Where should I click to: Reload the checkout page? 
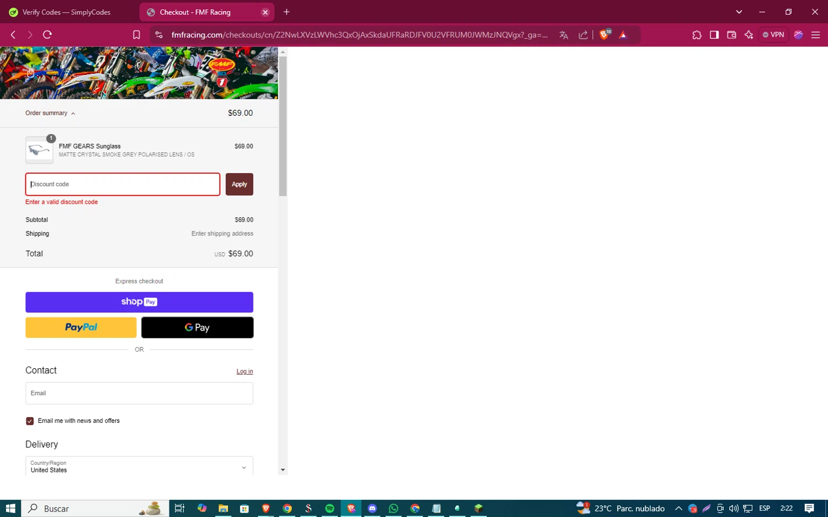coord(47,35)
